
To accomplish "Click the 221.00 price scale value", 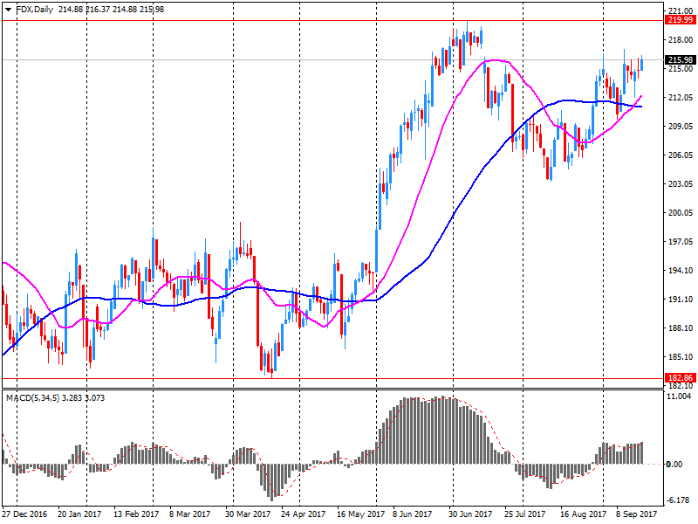I will (681, 10).
